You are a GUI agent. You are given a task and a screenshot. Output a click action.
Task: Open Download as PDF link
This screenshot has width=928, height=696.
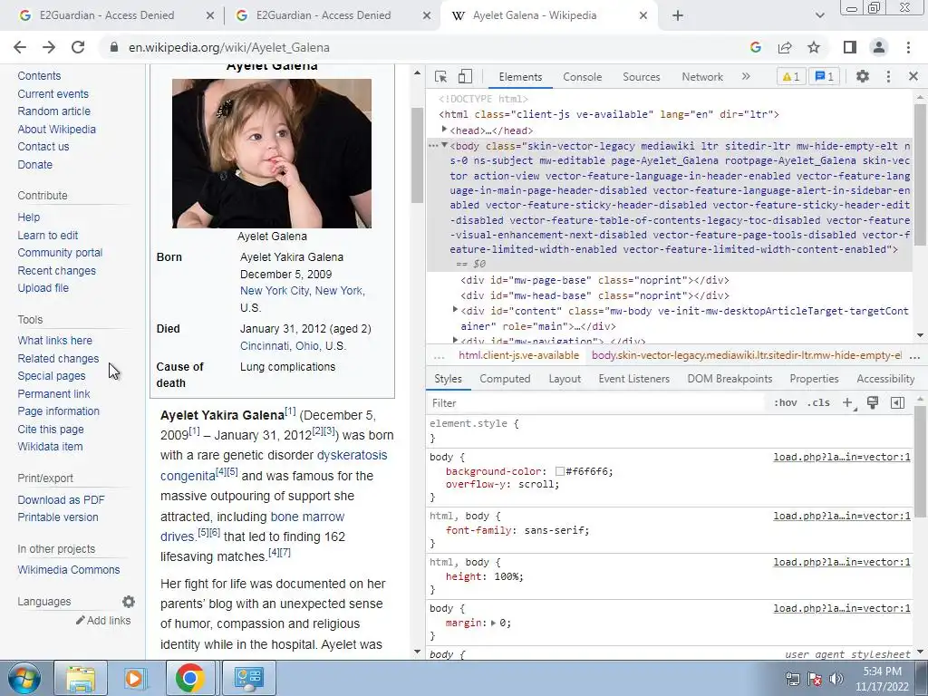click(x=61, y=500)
